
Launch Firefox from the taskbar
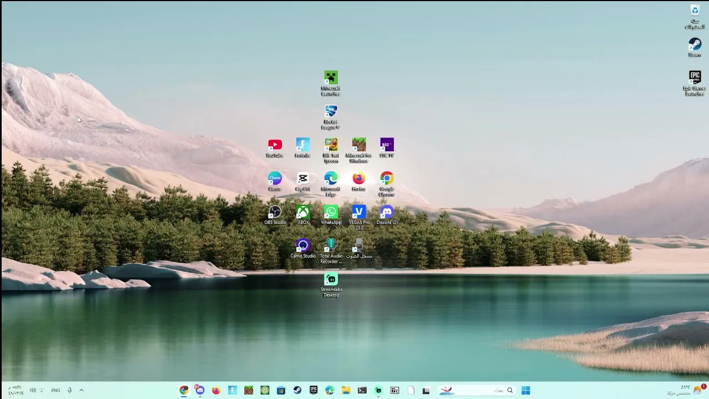[x=216, y=391]
